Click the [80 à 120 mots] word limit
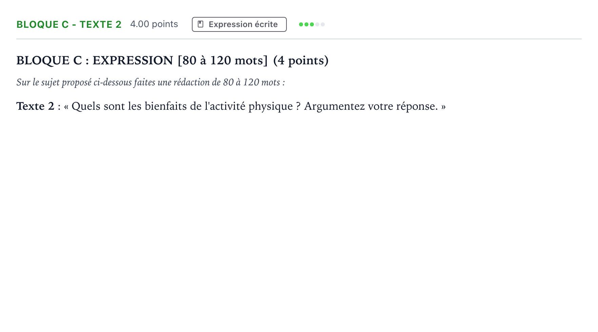598x332 pixels. (x=223, y=60)
